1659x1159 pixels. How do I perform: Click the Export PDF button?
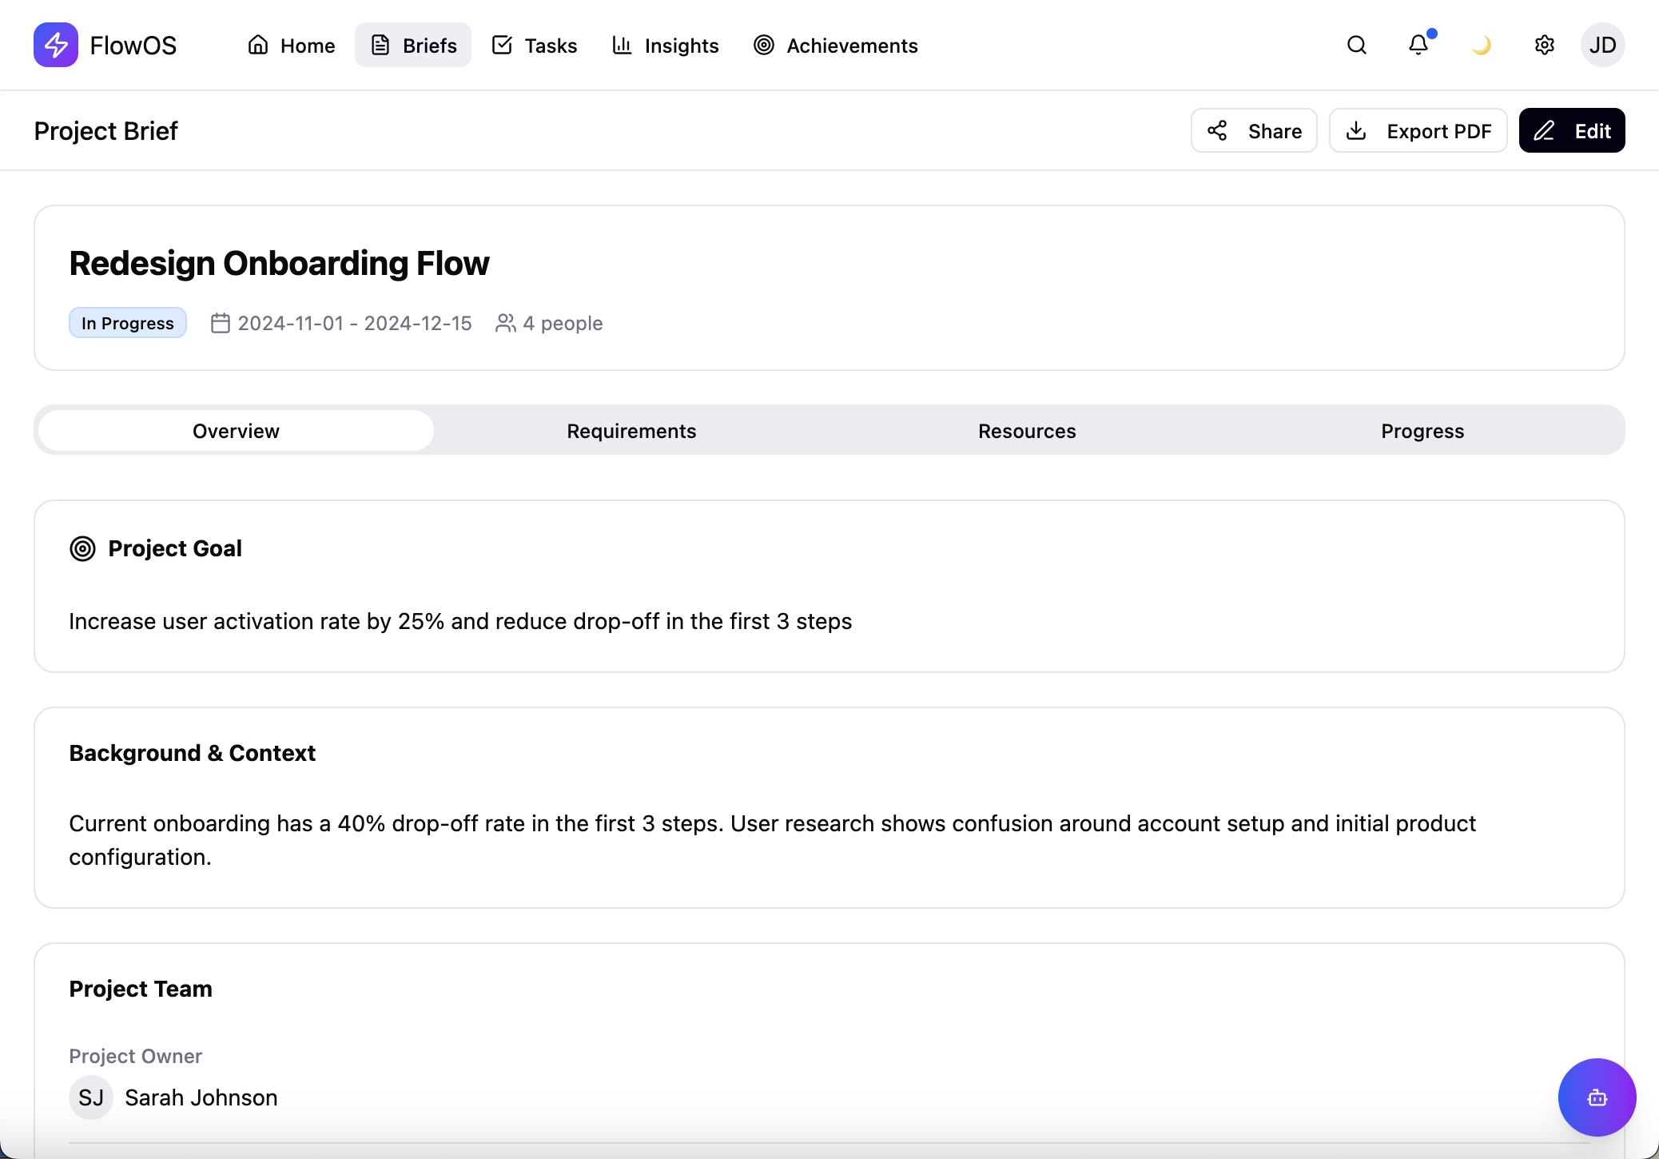(x=1418, y=130)
